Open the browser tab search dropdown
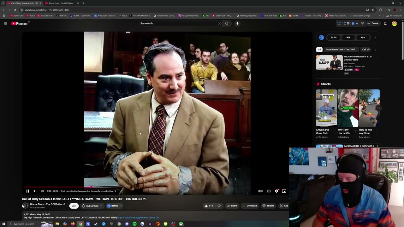This screenshot has width=404, height=227. 3,3
